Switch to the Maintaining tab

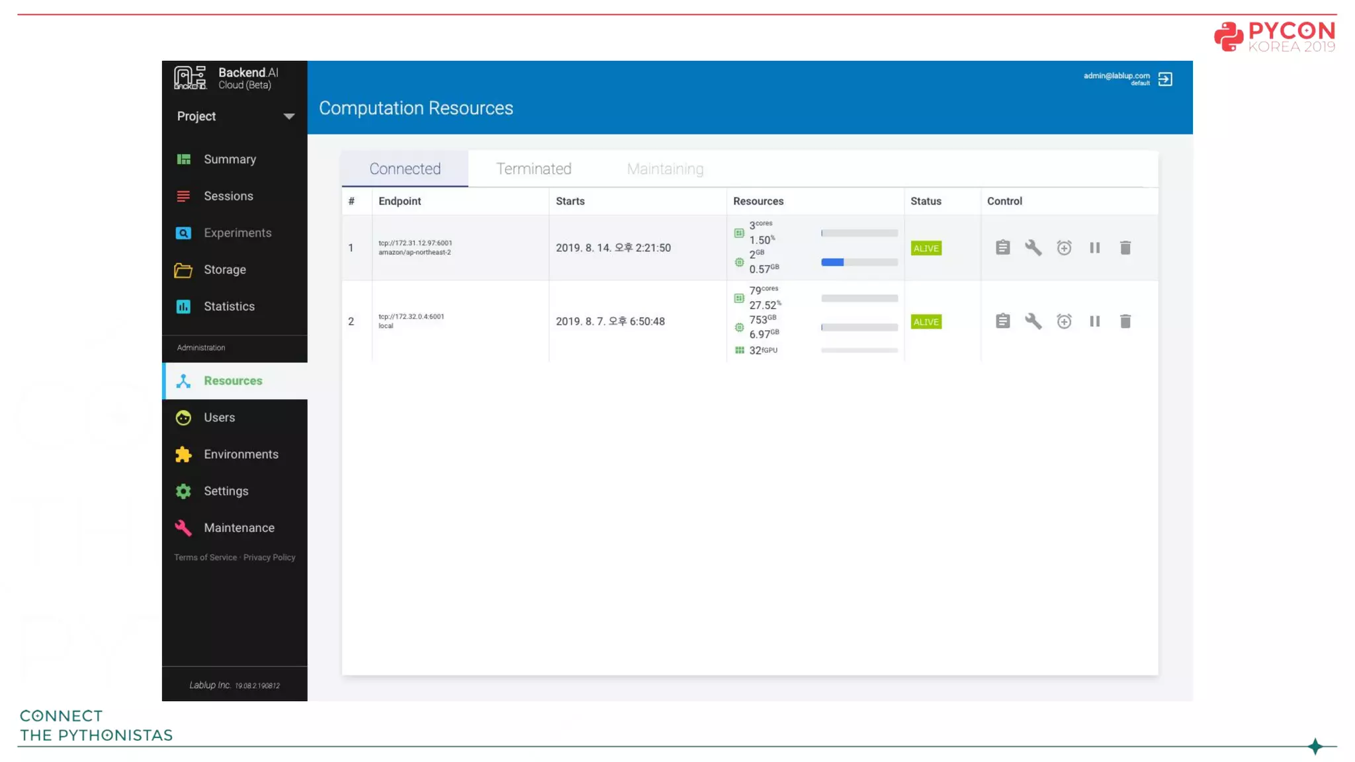(x=665, y=169)
